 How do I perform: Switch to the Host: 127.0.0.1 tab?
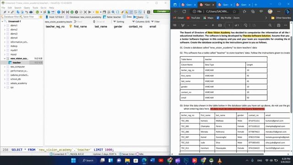pyautogui.click(x=55, y=17)
